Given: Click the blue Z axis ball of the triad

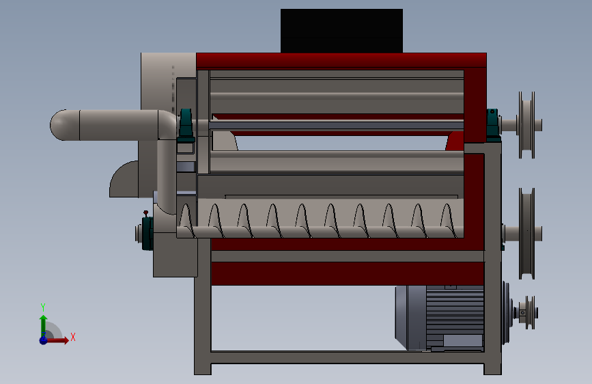Looking at the screenshot, I should pos(44,340).
